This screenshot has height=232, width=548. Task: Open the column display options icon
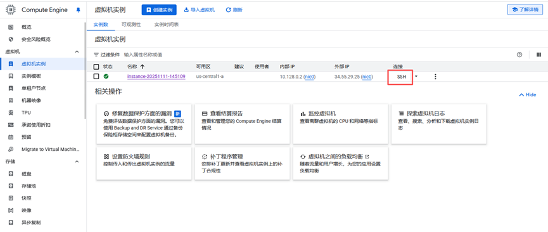pos(538,55)
